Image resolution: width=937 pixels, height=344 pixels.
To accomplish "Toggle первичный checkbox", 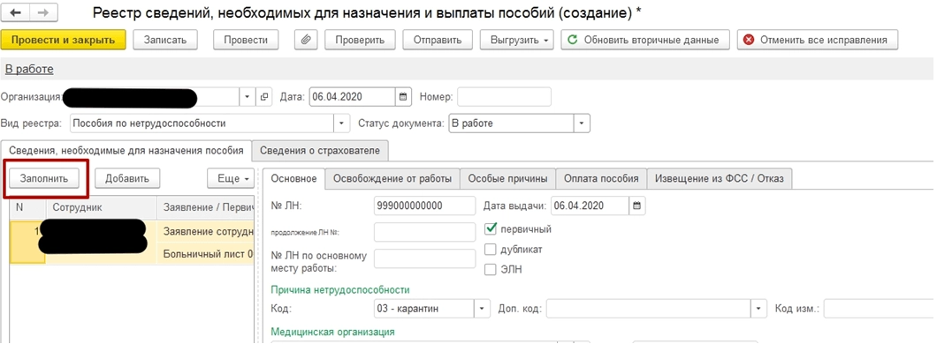I will coord(491,229).
